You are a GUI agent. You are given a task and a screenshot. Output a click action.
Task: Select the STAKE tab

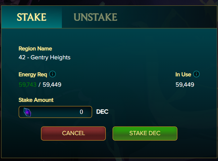pyautogui.click(x=32, y=17)
